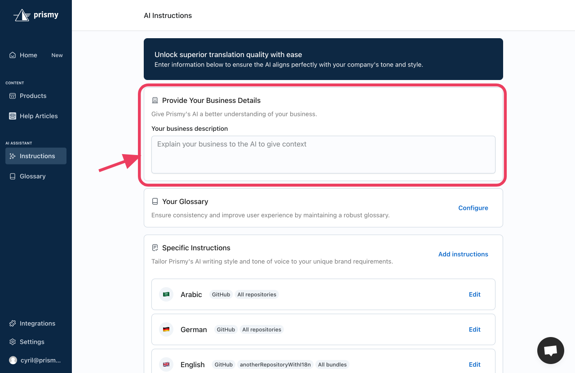Screen dimensions: 575x373
Task: Click the GitHub tag in Arabic row
Action: pyautogui.click(x=221, y=294)
